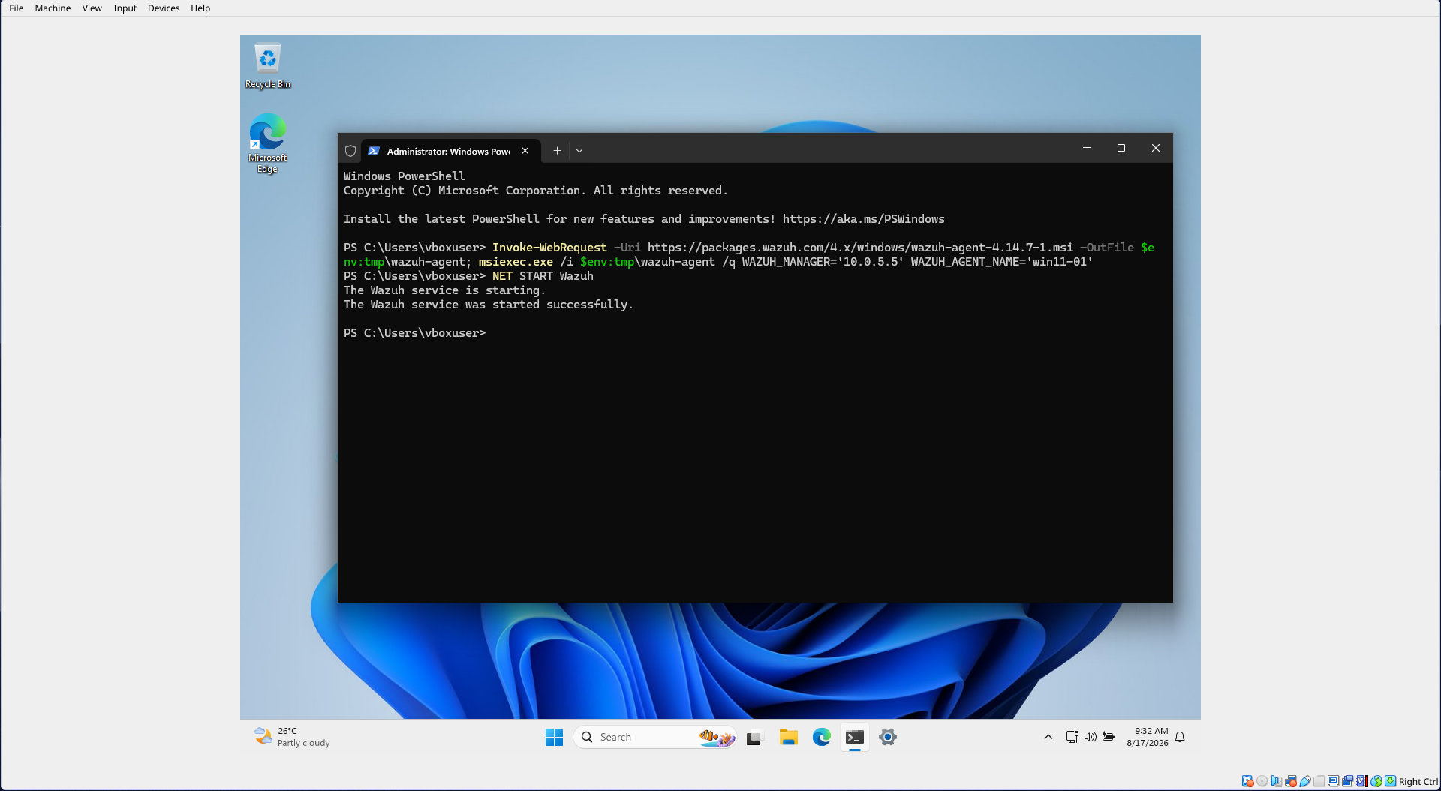The width and height of the screenshot is (1441, 791).
Task: Launch Microsoft Edge from the taskbar
Action: [x=822, y=738]
